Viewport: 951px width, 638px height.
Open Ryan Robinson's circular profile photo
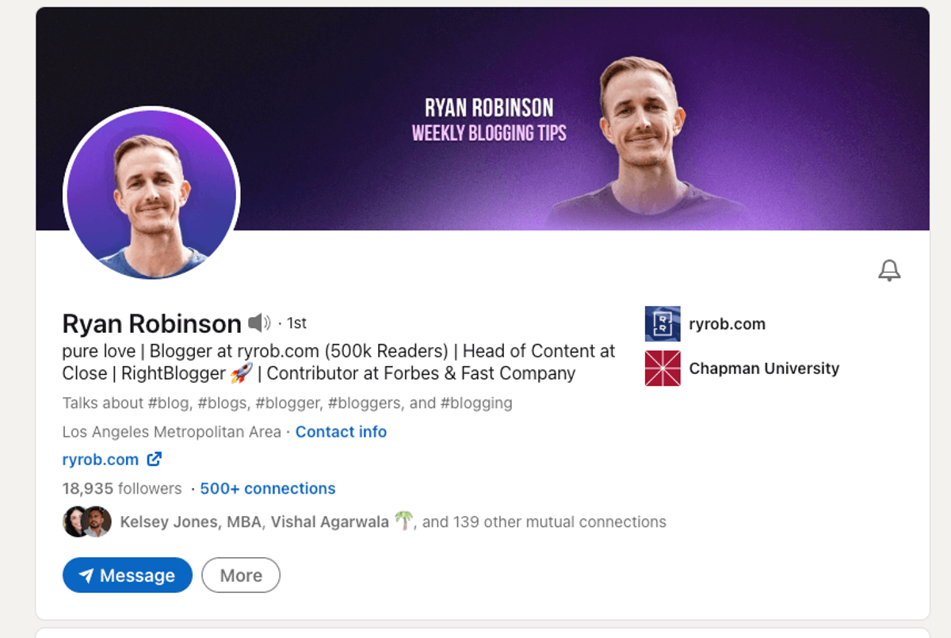(x=151, y=195)
